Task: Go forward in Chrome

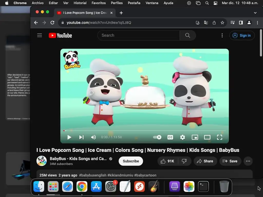Action: coord(44,23)
